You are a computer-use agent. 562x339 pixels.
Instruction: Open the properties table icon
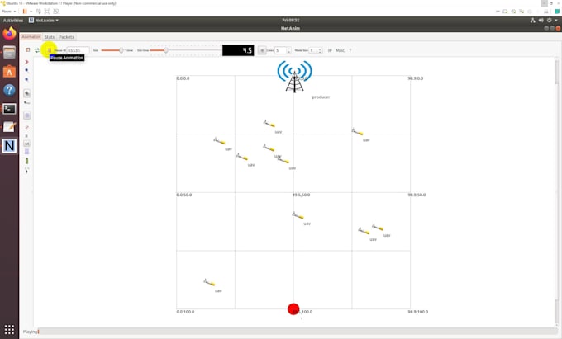tap(27, 152)
